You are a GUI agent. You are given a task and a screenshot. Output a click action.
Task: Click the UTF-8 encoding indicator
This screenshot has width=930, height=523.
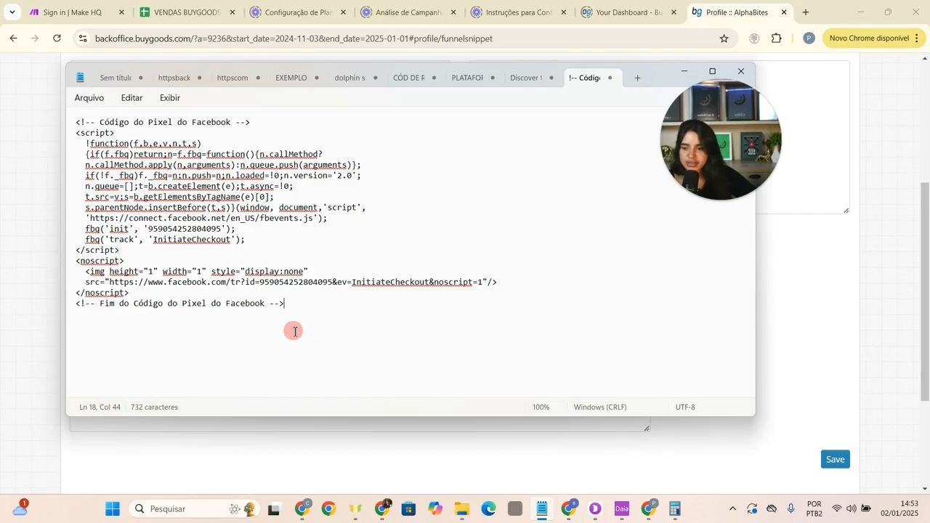(x=685, y=408)
